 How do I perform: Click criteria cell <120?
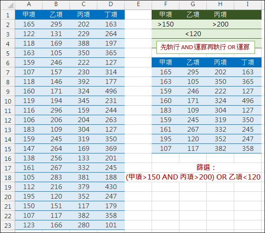(x=193, y=34)
